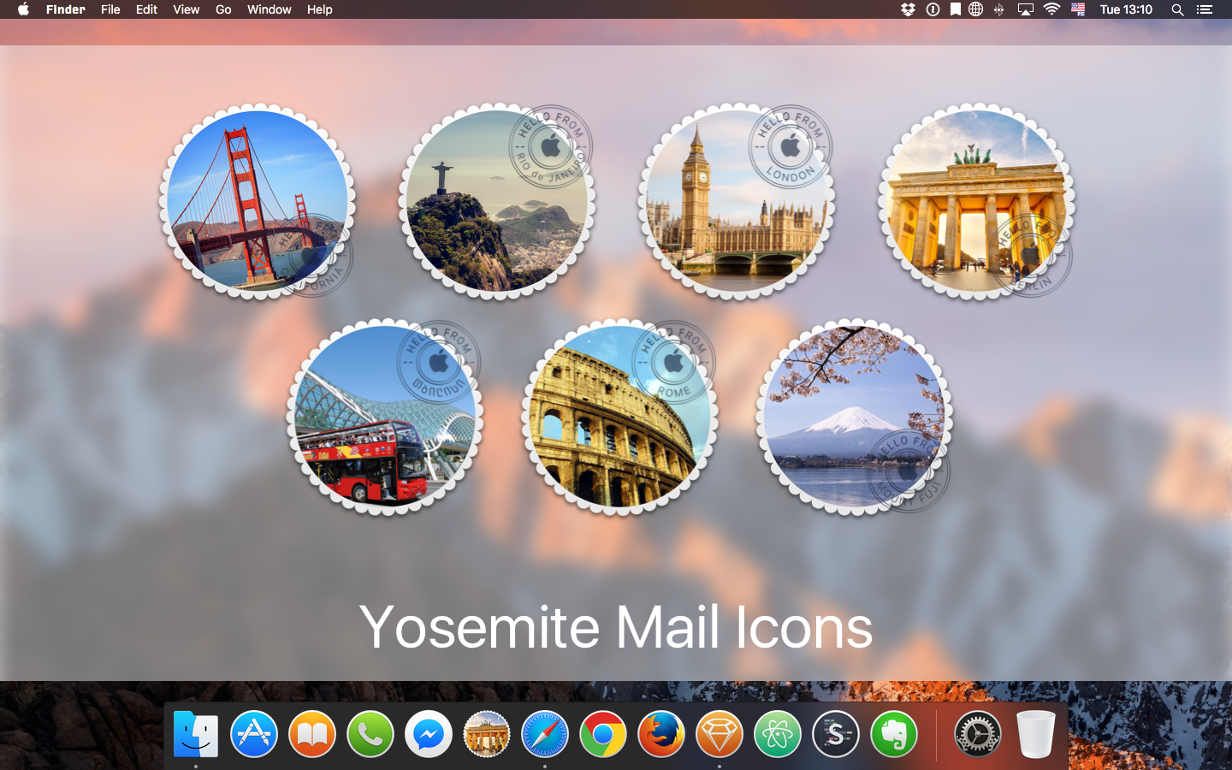
Task: Open the Wi-Fi status menu
Action: point(1051,9)
